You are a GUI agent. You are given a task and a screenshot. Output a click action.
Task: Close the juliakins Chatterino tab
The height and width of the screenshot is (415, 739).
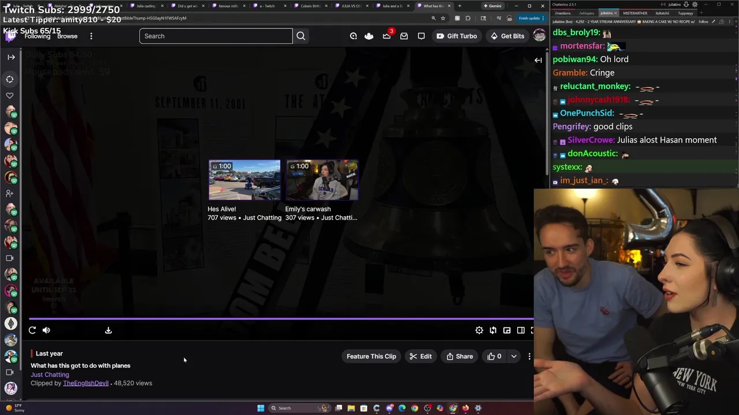tap(615, 13)
